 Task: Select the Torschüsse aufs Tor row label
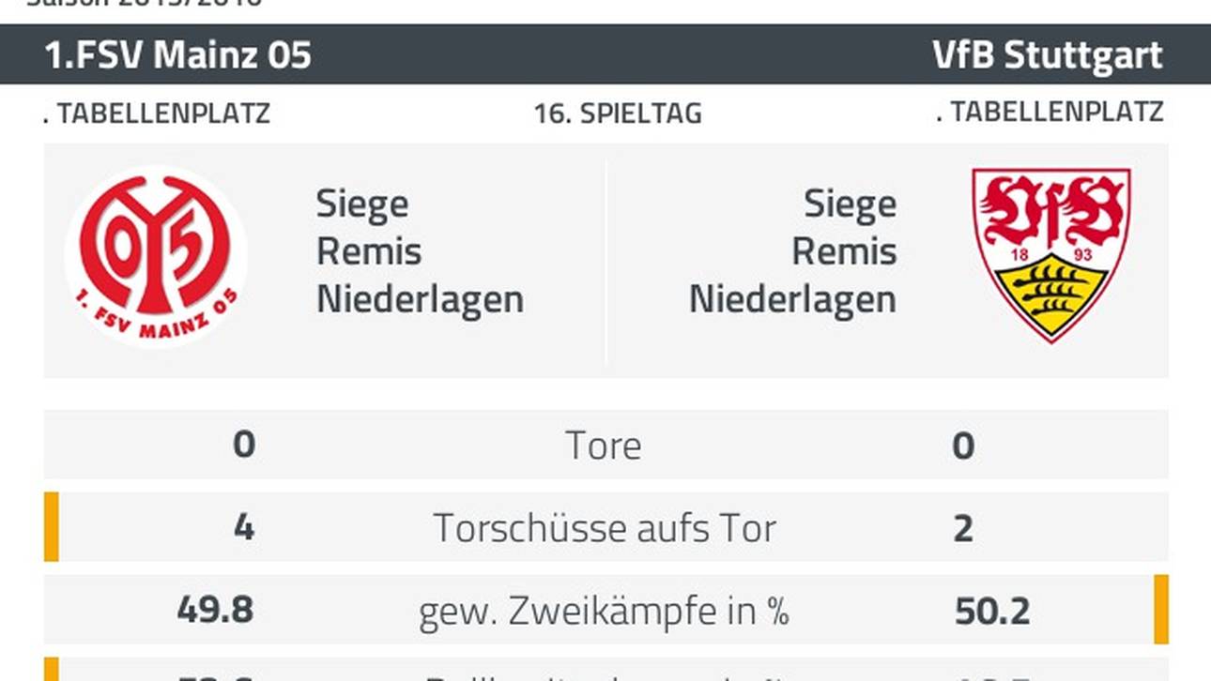pos(605,528)
